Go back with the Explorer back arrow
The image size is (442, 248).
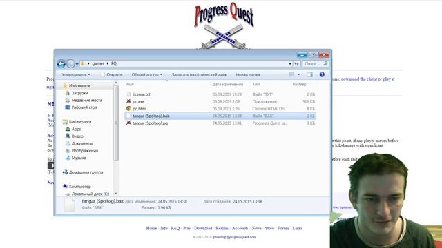tap(61, 64)
